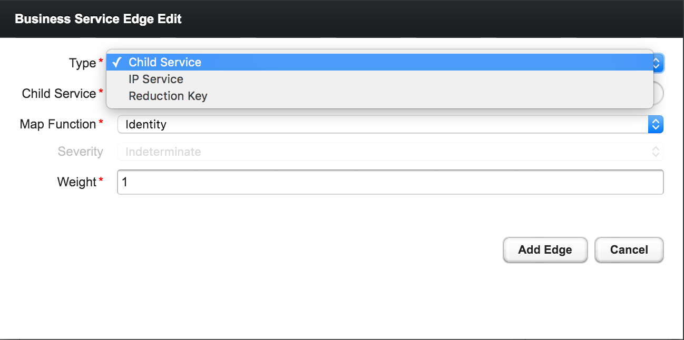Click the Weight field label

click(77, 182)
